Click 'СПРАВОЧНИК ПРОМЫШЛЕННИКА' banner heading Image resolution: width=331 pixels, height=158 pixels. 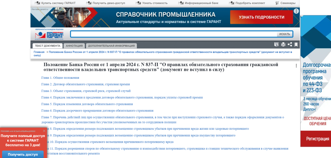[166, 14]
